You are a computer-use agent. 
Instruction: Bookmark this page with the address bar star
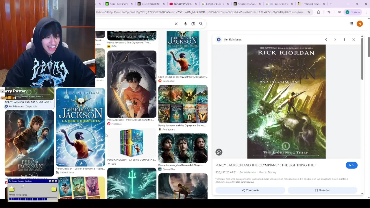309,12
